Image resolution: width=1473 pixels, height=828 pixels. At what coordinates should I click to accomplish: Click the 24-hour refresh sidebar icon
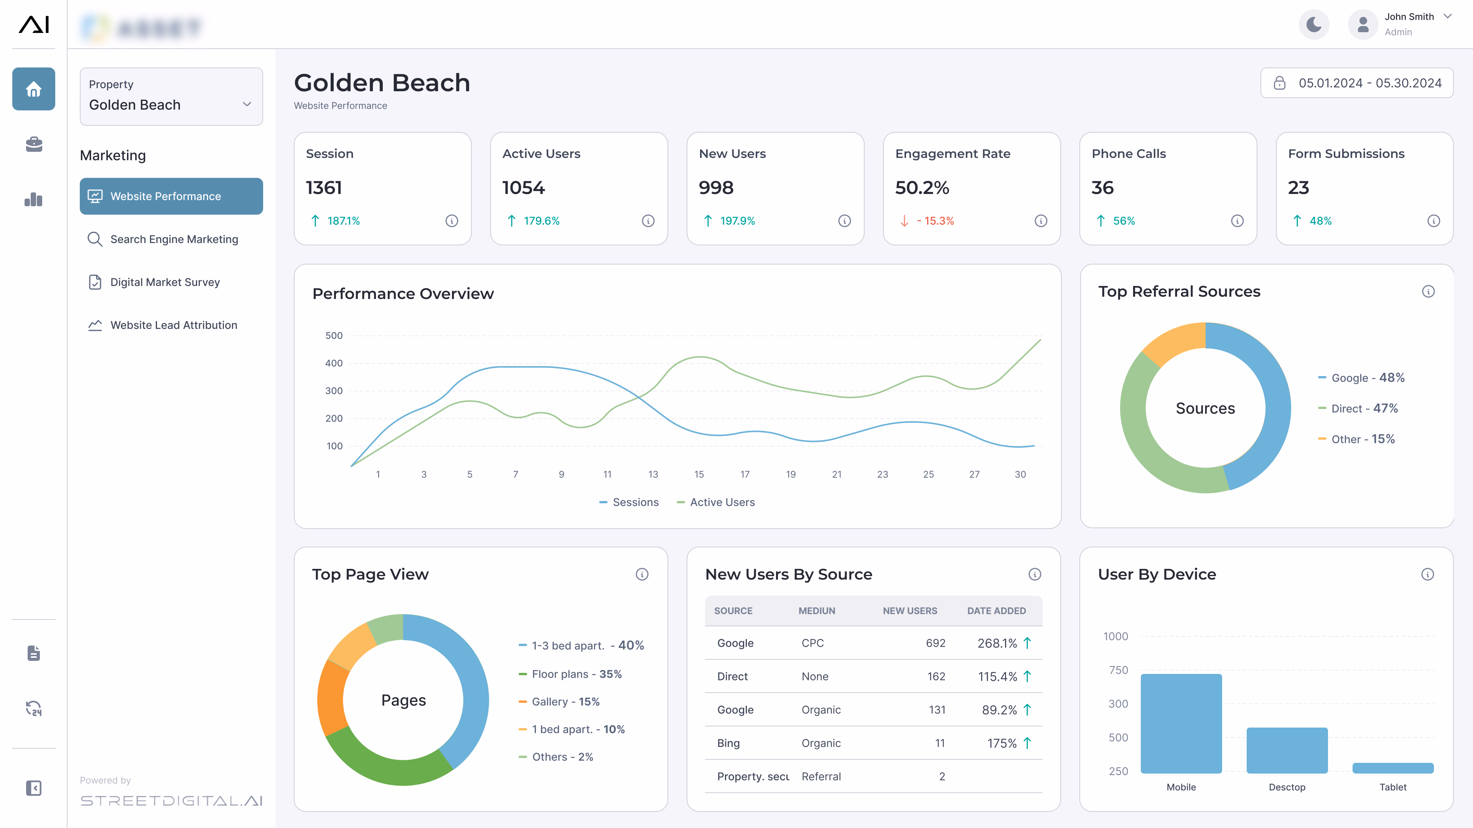[34, 708]
